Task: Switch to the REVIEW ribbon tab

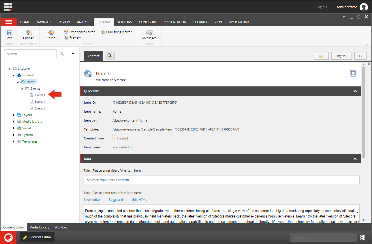Action: pyautogui.click(x=64, y=22)
